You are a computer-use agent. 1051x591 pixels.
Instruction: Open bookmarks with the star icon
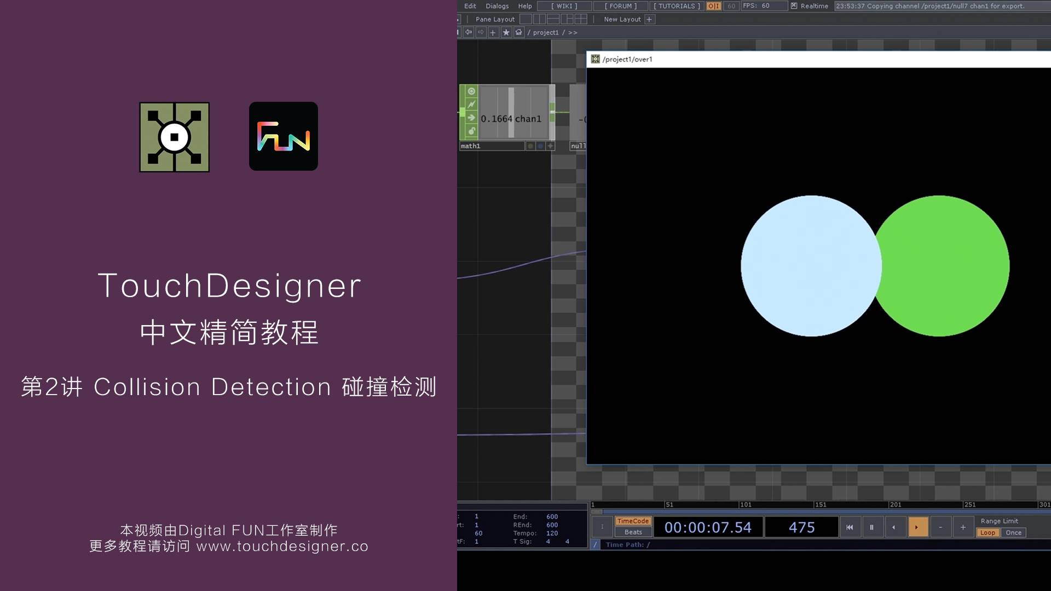pos(506,32)
